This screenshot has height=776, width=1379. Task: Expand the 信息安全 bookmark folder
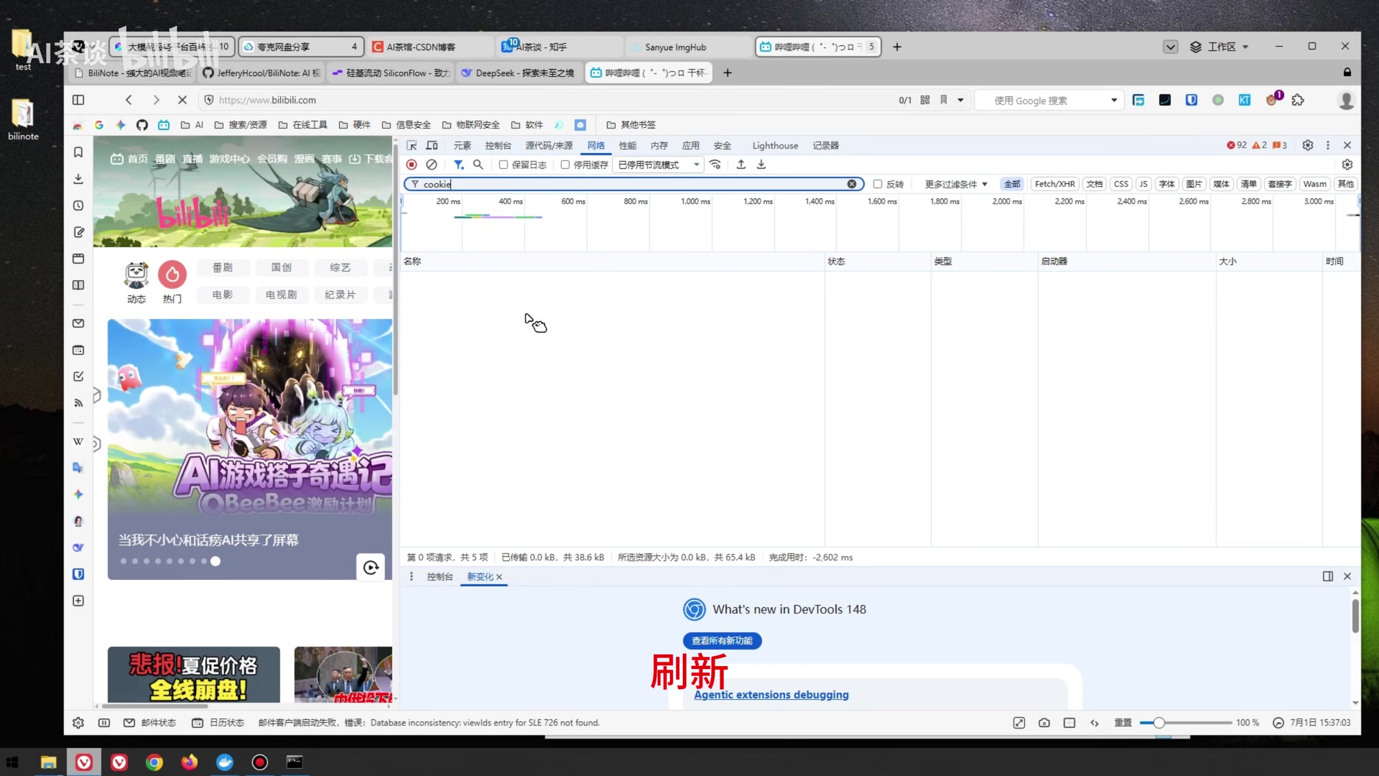tap(406, 125)
